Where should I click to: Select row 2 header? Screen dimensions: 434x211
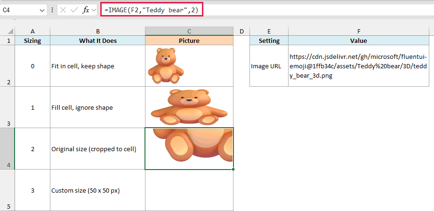tap(8, 66)
